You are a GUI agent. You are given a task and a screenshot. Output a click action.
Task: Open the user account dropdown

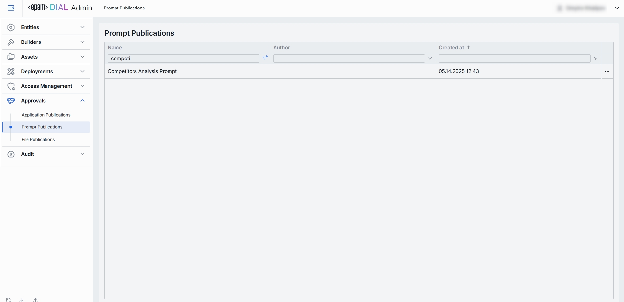[x=617, y=8]
